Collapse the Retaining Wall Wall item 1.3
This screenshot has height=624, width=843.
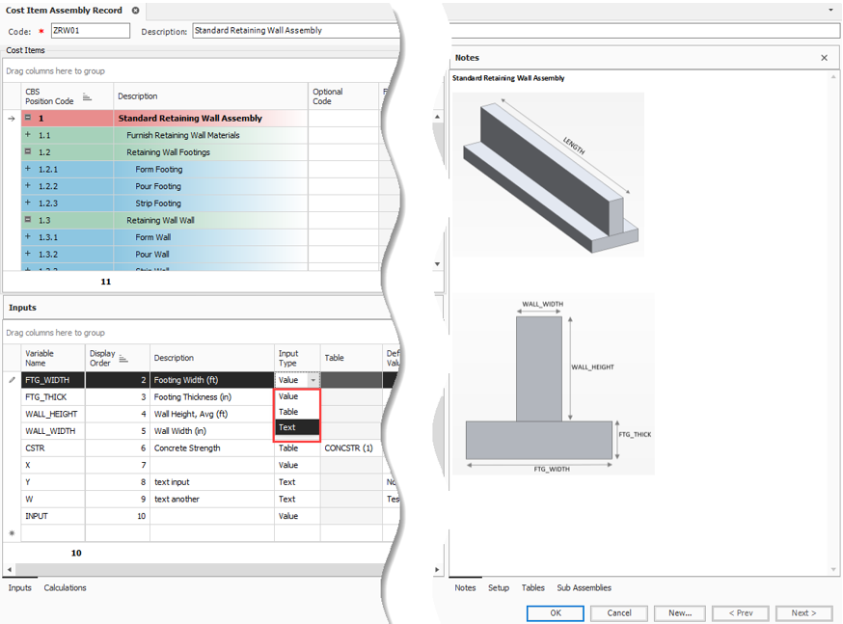[x=26, y=220]
